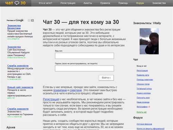Open Служба знакомств ad about иностранцами из США
This screenshot has height=130, width=173.
pos(18,66)
